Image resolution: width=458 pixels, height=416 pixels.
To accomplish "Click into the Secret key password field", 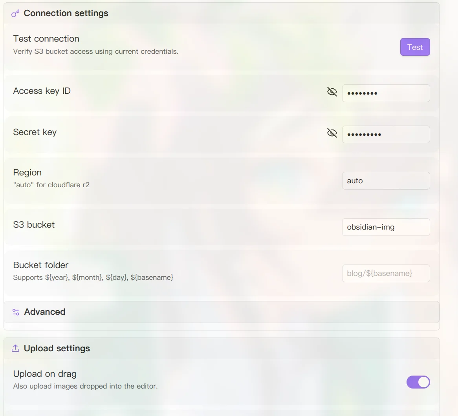I will (386, 134).
